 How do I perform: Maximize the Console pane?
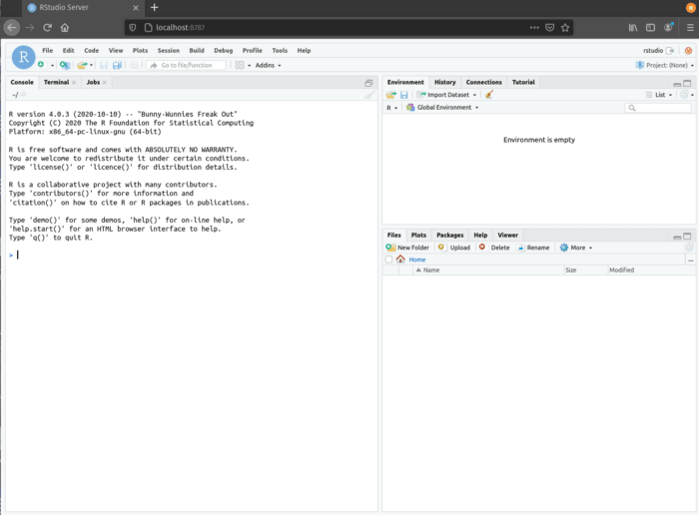pyautogui.click(x=368, y=83)
